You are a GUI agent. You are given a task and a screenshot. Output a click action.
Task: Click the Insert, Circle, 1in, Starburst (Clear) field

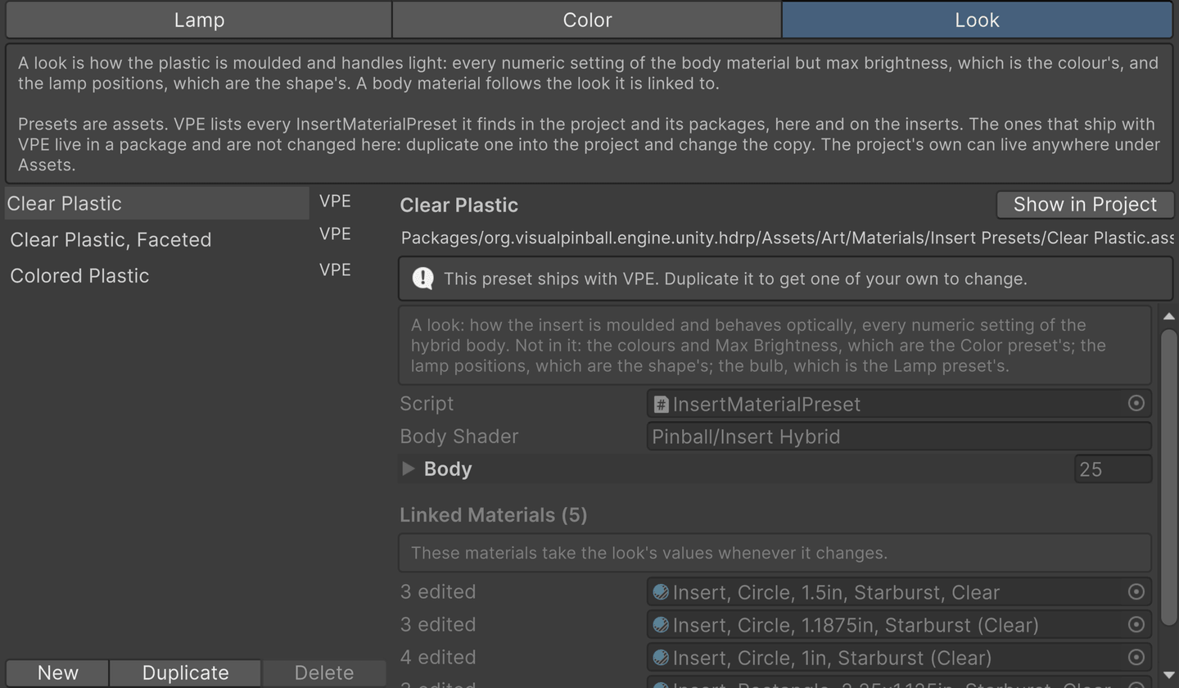tap(899, 658)
